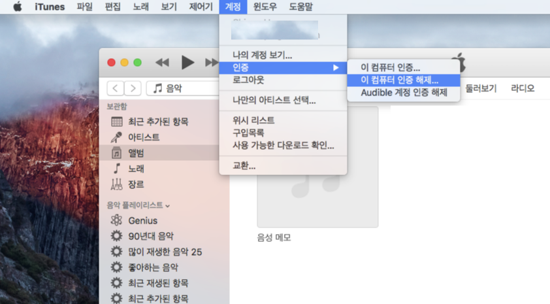Click the 음성 메모 album title
550x304 pixels.
[274, 238]
